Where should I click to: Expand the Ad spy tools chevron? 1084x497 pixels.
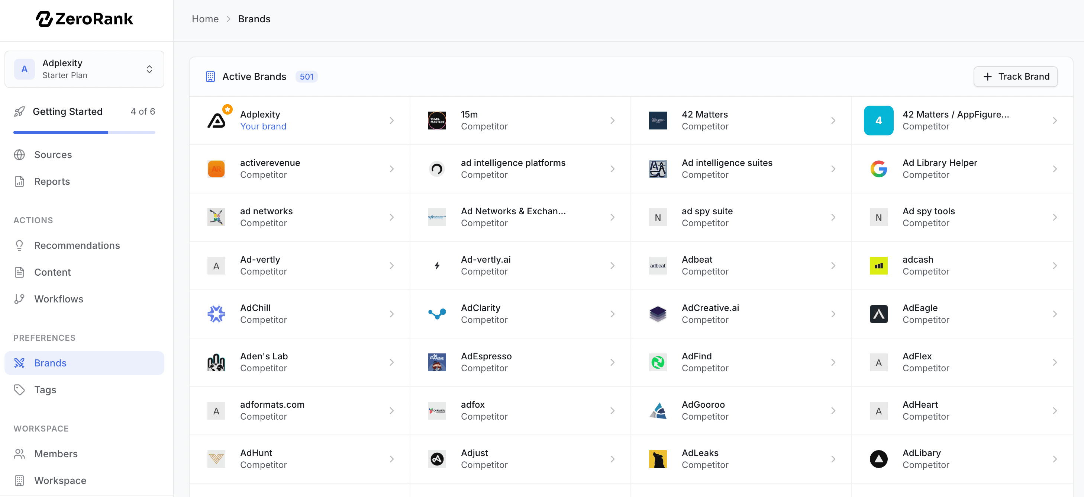1055,217
